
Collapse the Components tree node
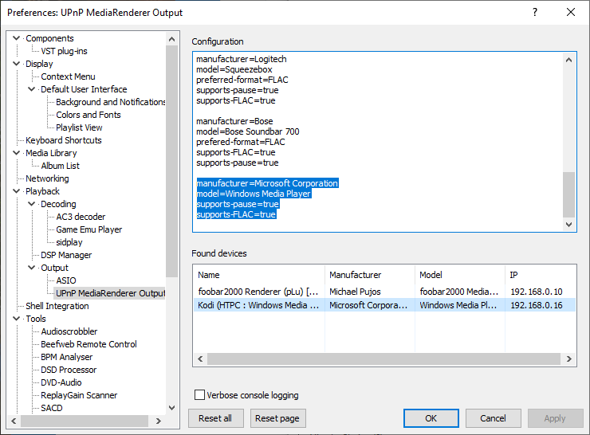point(16,38)
